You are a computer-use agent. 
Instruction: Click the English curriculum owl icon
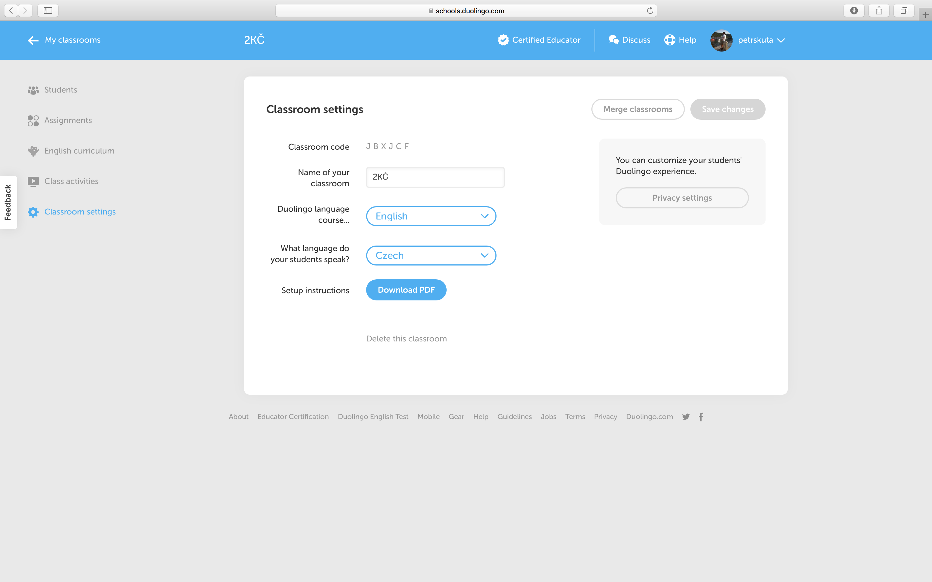33,151
